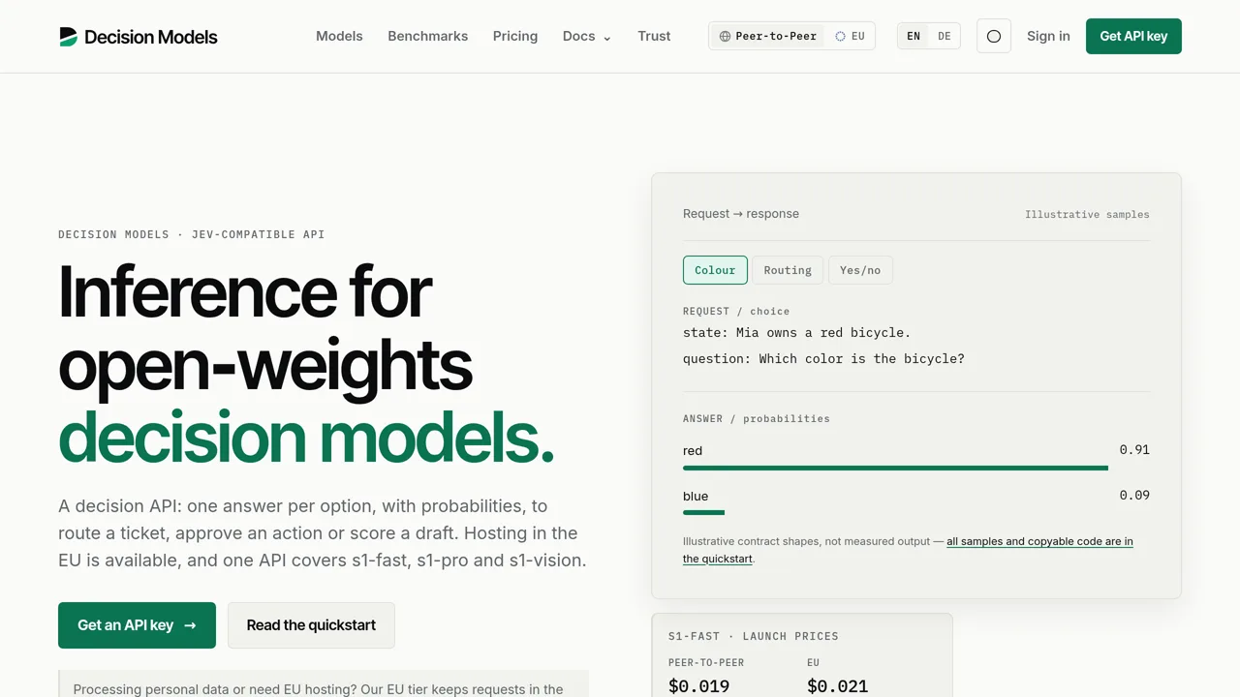Show the Yes/no sample tab
The height and width of the screenshot is (697, 1240).
(860, 270)
